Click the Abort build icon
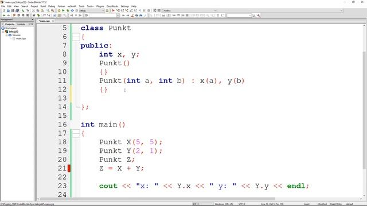This screenshot has width=367, height=206. (x=76, y=10)
